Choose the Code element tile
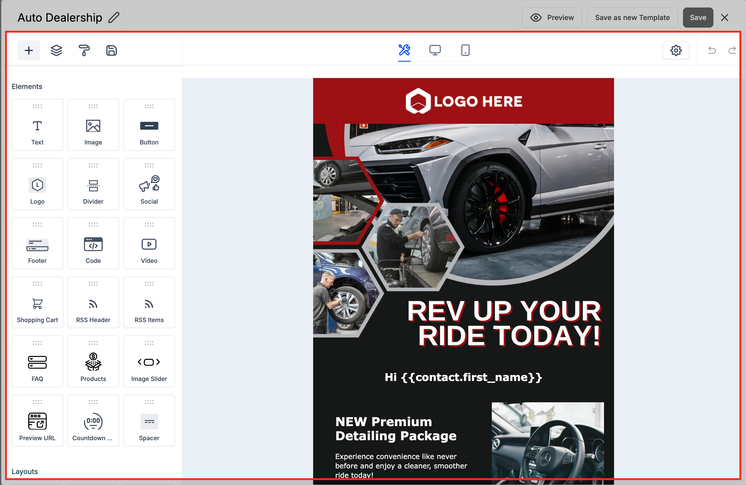This screenshot has height=485, width=746. 93,243
